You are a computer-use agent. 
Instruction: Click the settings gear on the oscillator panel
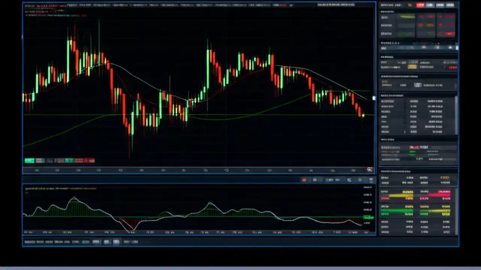click(x=360, y=180)
